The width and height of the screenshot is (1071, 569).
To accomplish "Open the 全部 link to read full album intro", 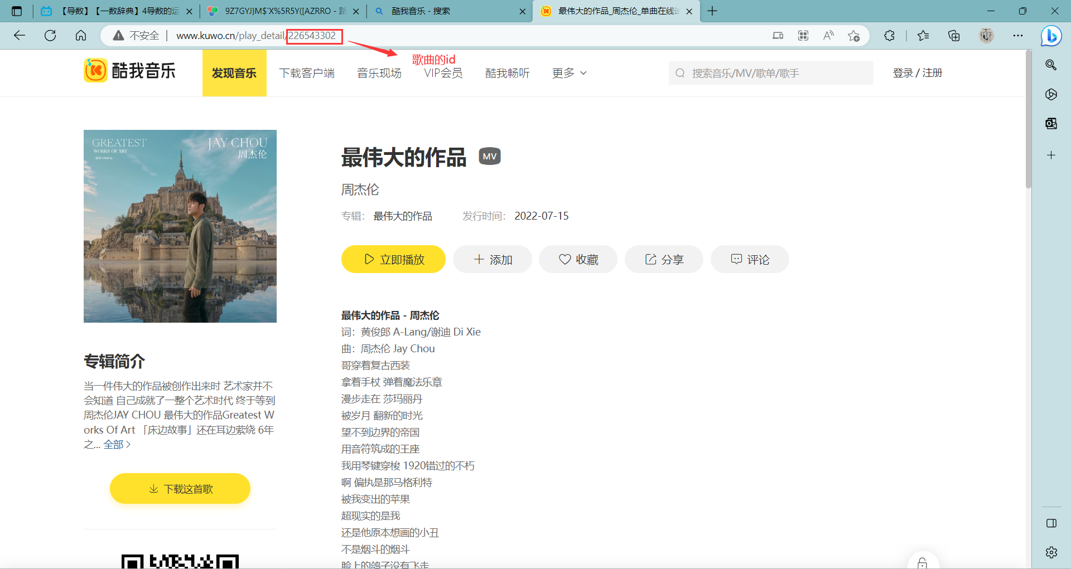I will pyautogui.click(x=114, y=444).
